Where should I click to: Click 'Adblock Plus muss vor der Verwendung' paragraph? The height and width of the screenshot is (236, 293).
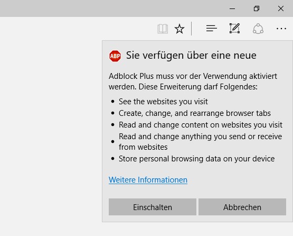tap(193, 81)
